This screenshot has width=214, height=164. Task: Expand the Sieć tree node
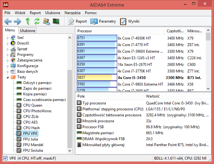[x=8, y=38]
